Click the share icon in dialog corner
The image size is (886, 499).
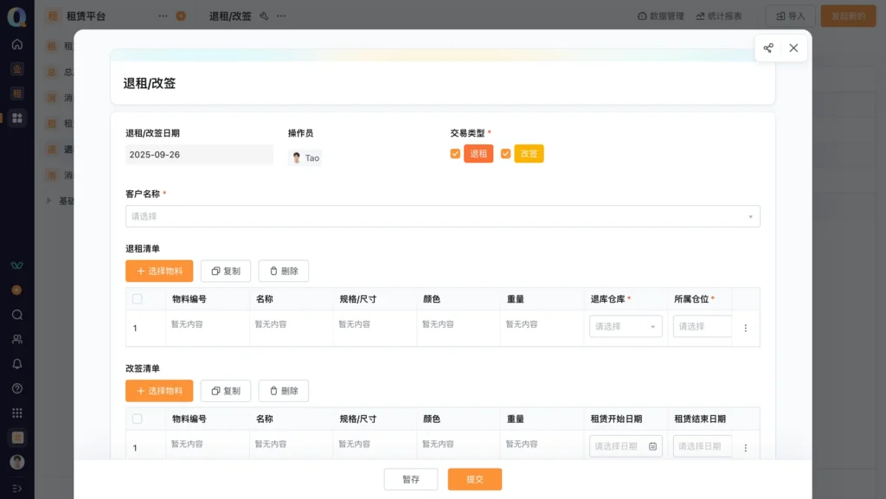[768, 48]
